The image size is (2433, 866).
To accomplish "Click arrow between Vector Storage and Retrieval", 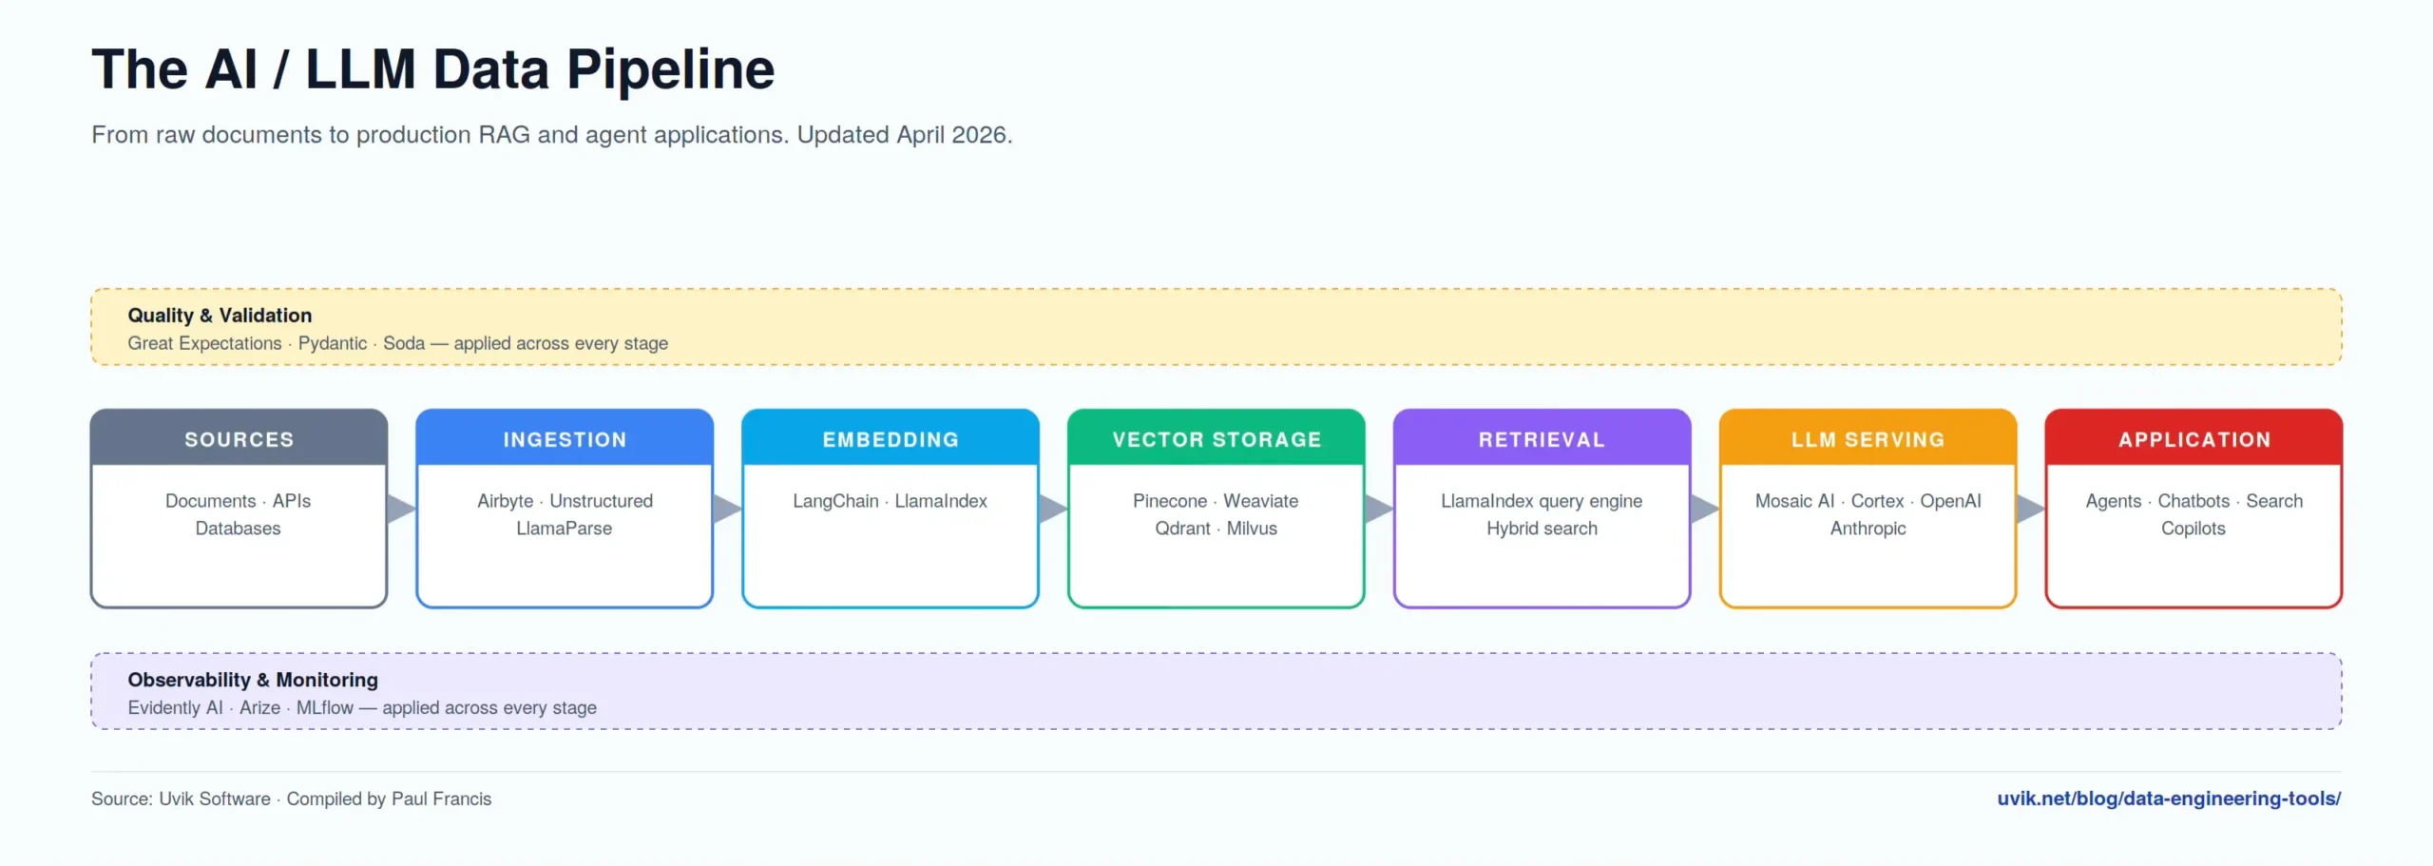I will click(x=1379, y=509).
